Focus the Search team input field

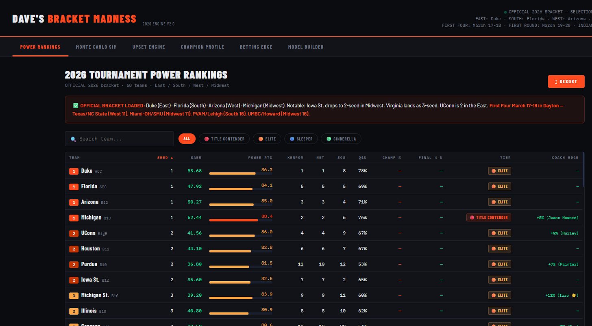pos(120,139)
